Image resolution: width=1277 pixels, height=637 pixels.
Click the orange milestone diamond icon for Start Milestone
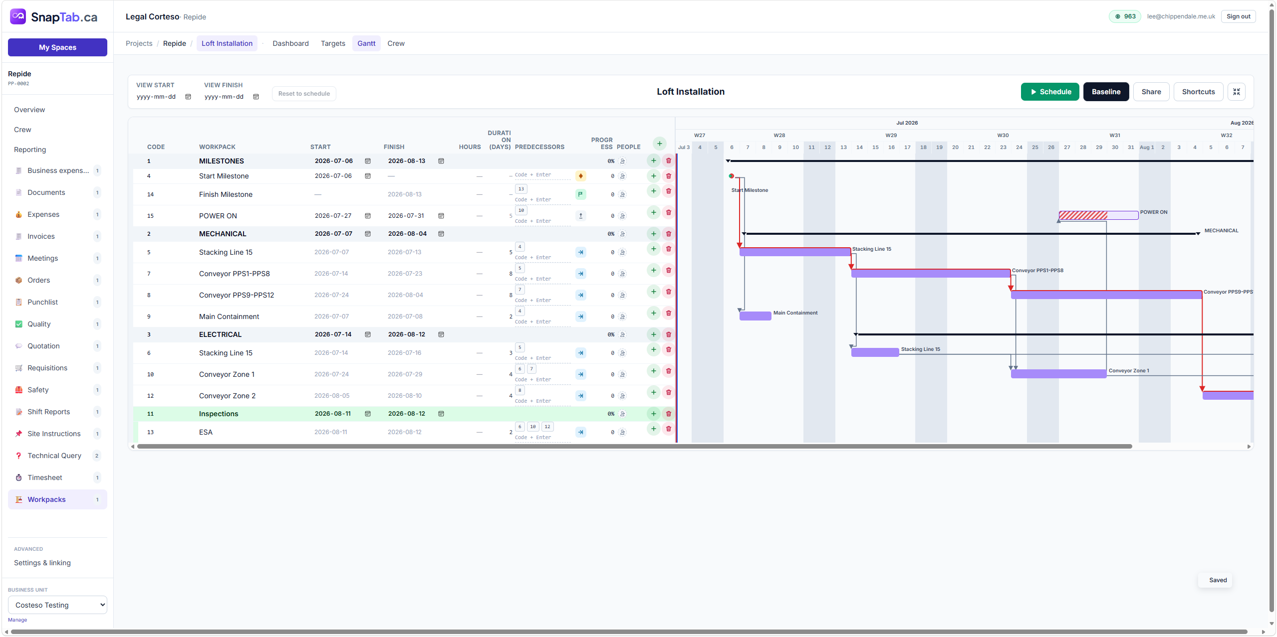pyautogui.click(x=580, y=176)
